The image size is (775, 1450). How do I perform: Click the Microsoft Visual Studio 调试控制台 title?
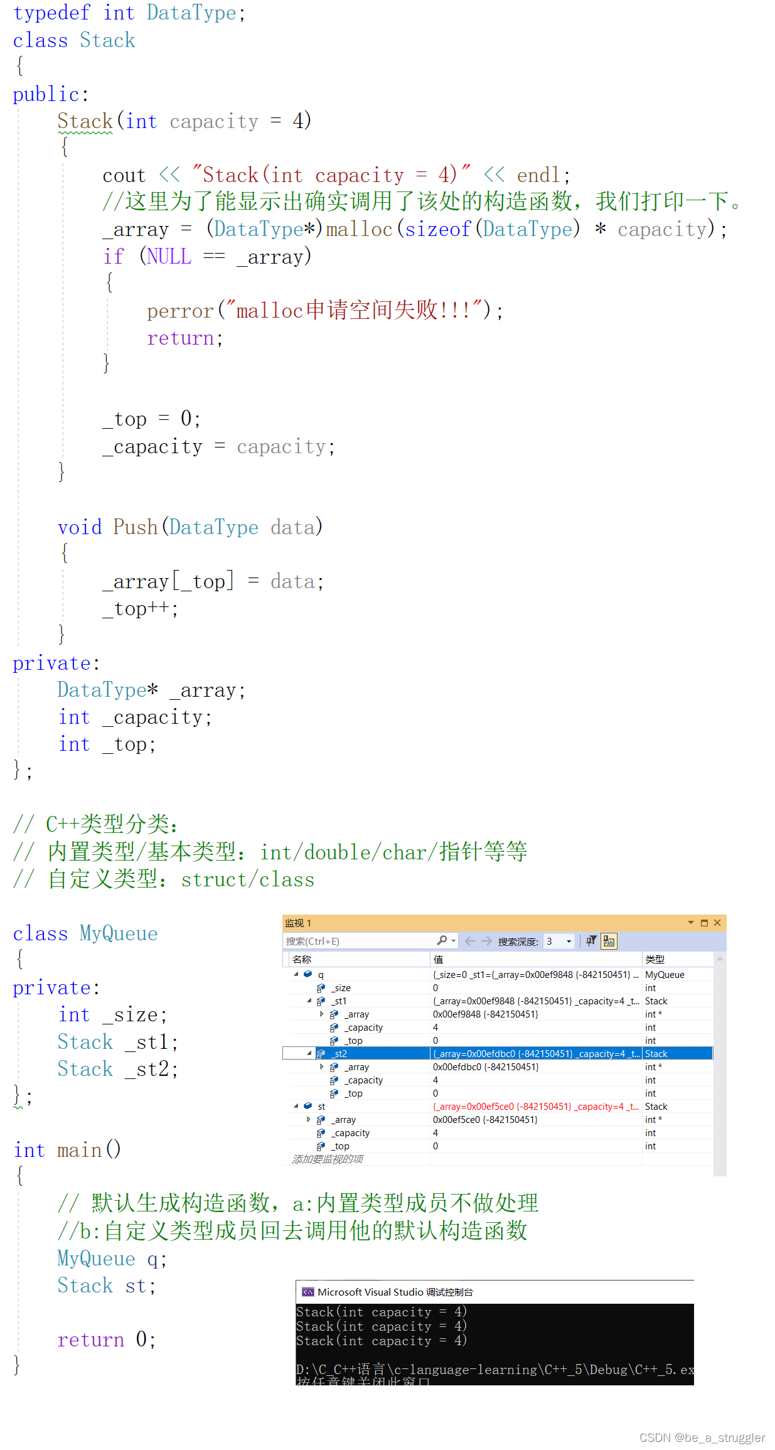(x=395, y=1292)
